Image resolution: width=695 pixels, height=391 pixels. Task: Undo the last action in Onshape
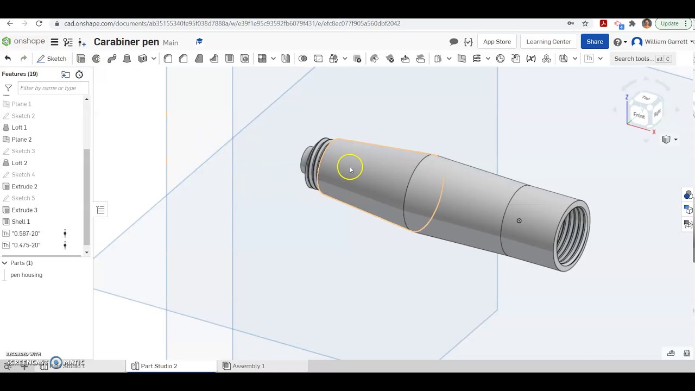pyautogui.click(x=8, y=59)
